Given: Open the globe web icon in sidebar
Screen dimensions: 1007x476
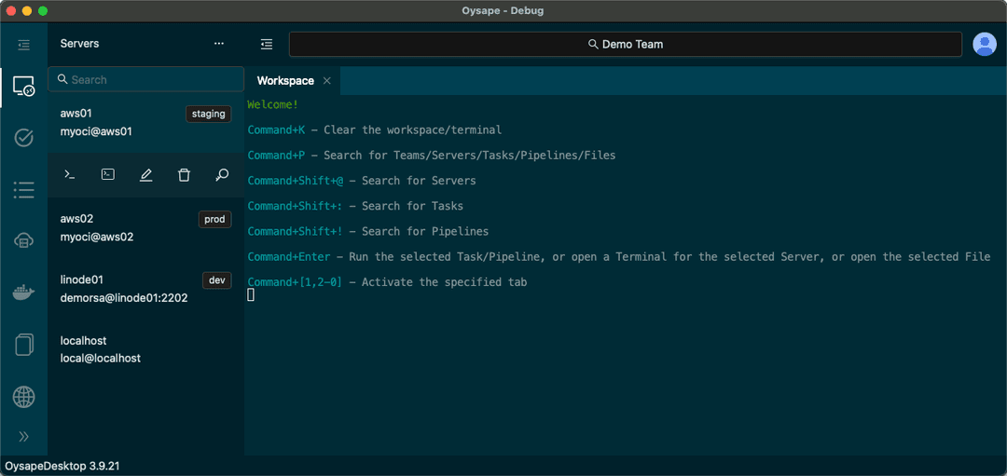Looking at the screenshot, I should click(23, 397).
